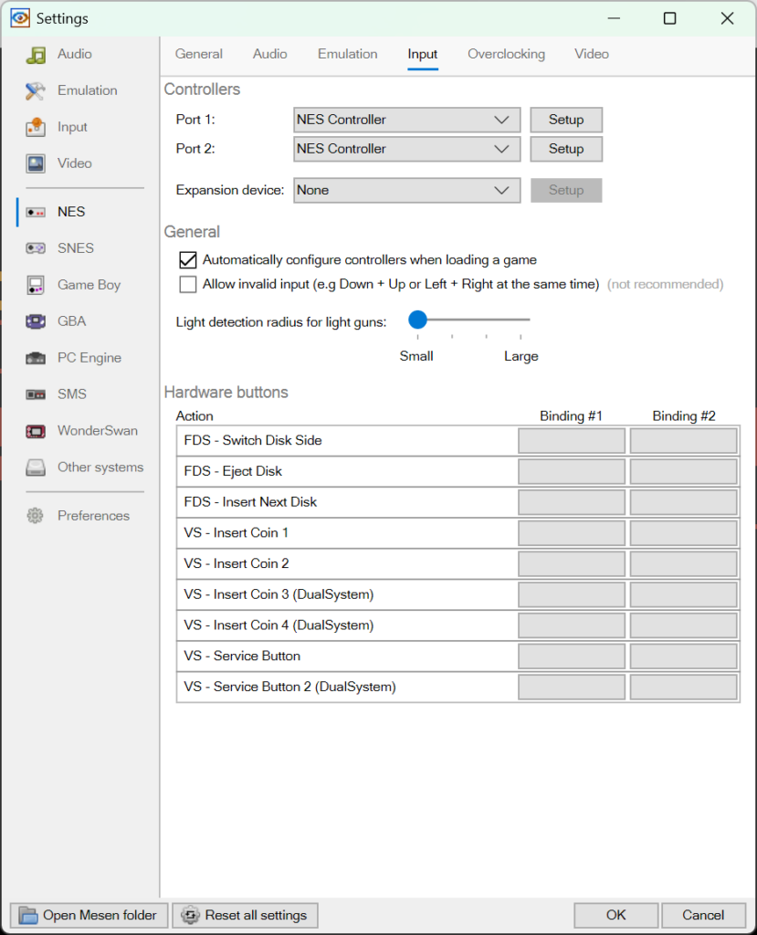Open the Port 2 controller dropdown
Image resolution: width=757 pixels, height=935 pixels.
pos(406,149)
